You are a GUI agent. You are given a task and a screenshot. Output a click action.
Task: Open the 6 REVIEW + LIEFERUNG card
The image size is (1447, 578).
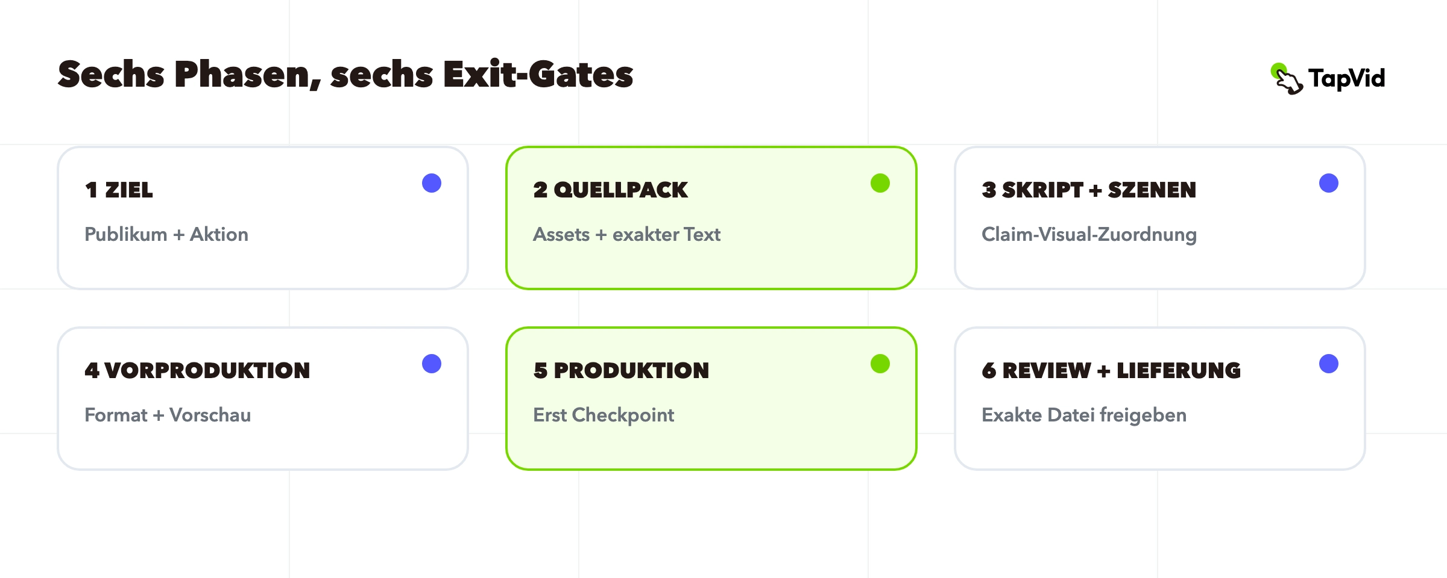point(1160,399)
